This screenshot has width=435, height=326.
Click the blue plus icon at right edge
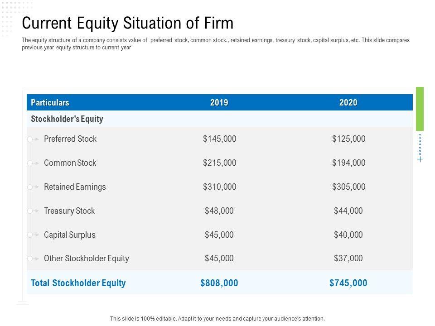tap(420, 159)
